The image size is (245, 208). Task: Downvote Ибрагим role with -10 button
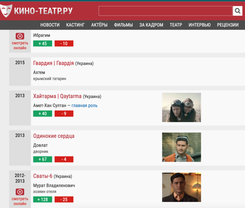tap(64, 43)
